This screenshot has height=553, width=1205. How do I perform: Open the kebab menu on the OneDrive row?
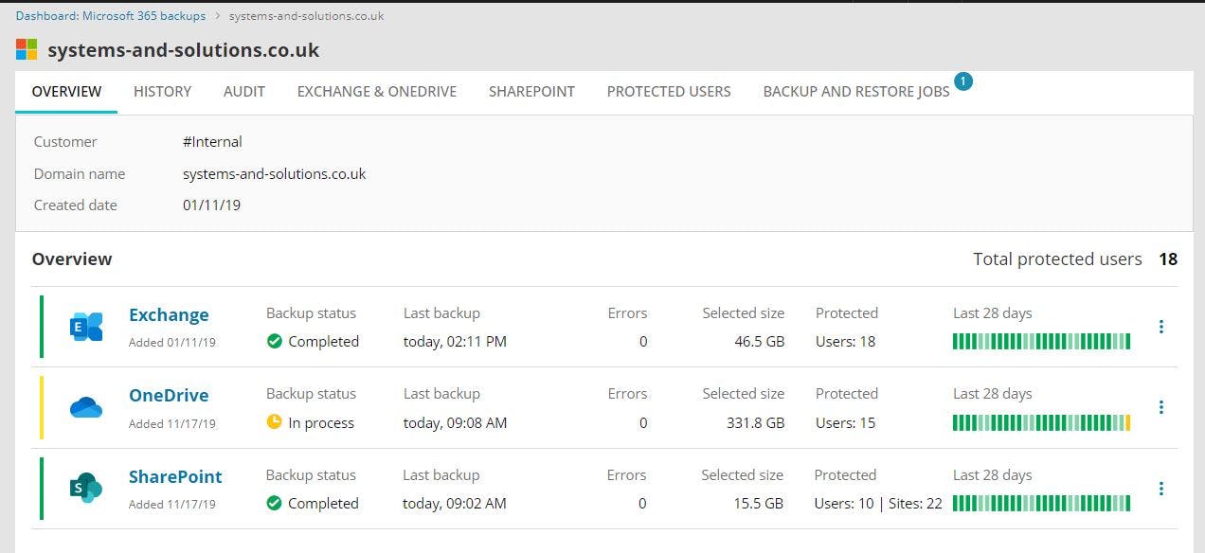click(1161, 407)
